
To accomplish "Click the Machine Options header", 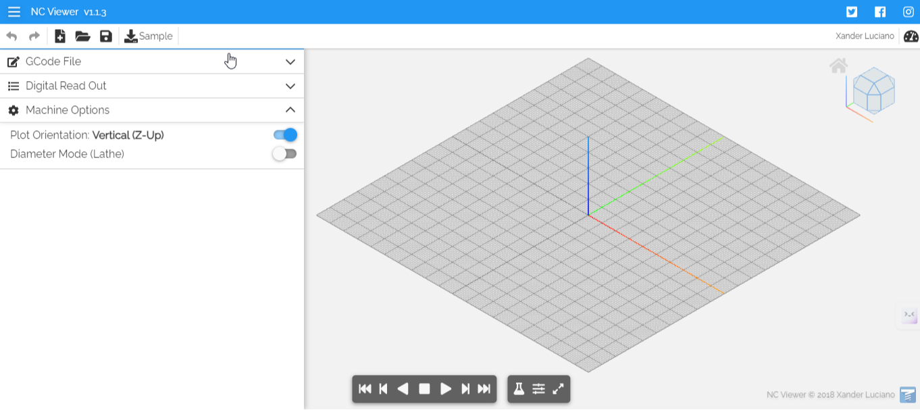I will coord(152,110).
